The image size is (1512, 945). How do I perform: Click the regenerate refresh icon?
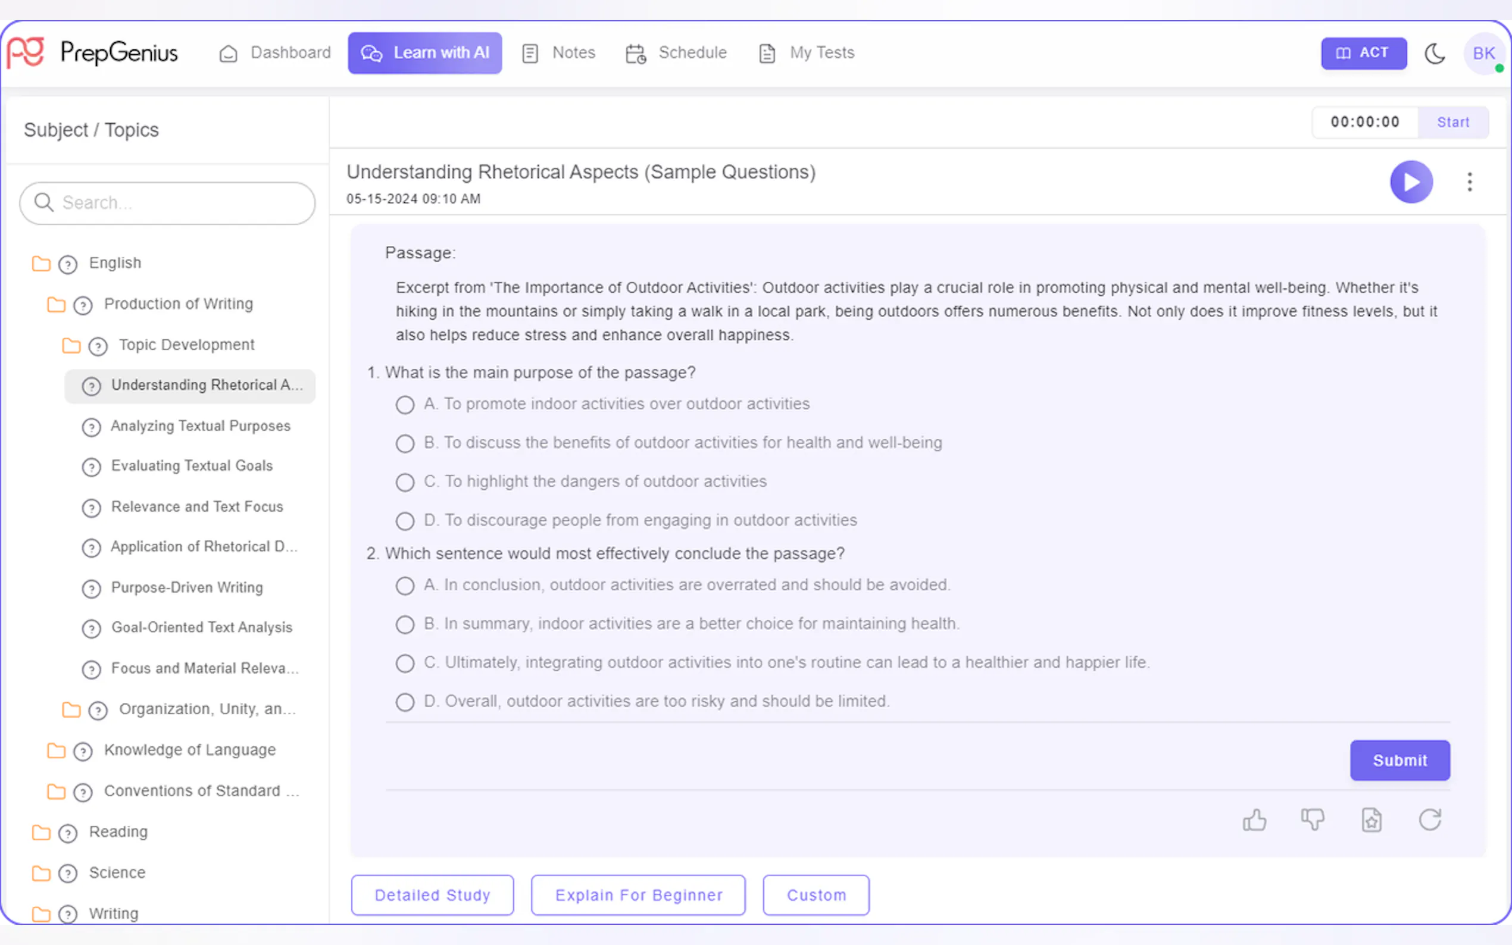[x=1430, y=819]
